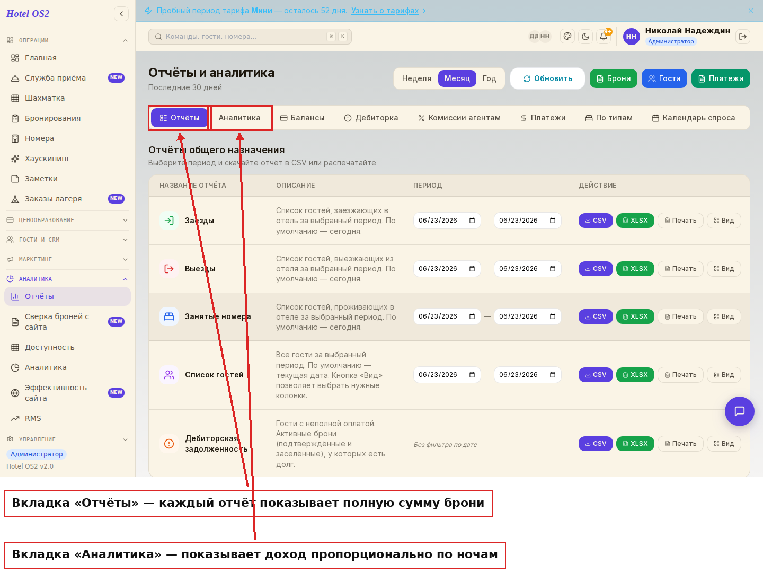Expand the ГОСТИ И CRM section

coord(67,240)
